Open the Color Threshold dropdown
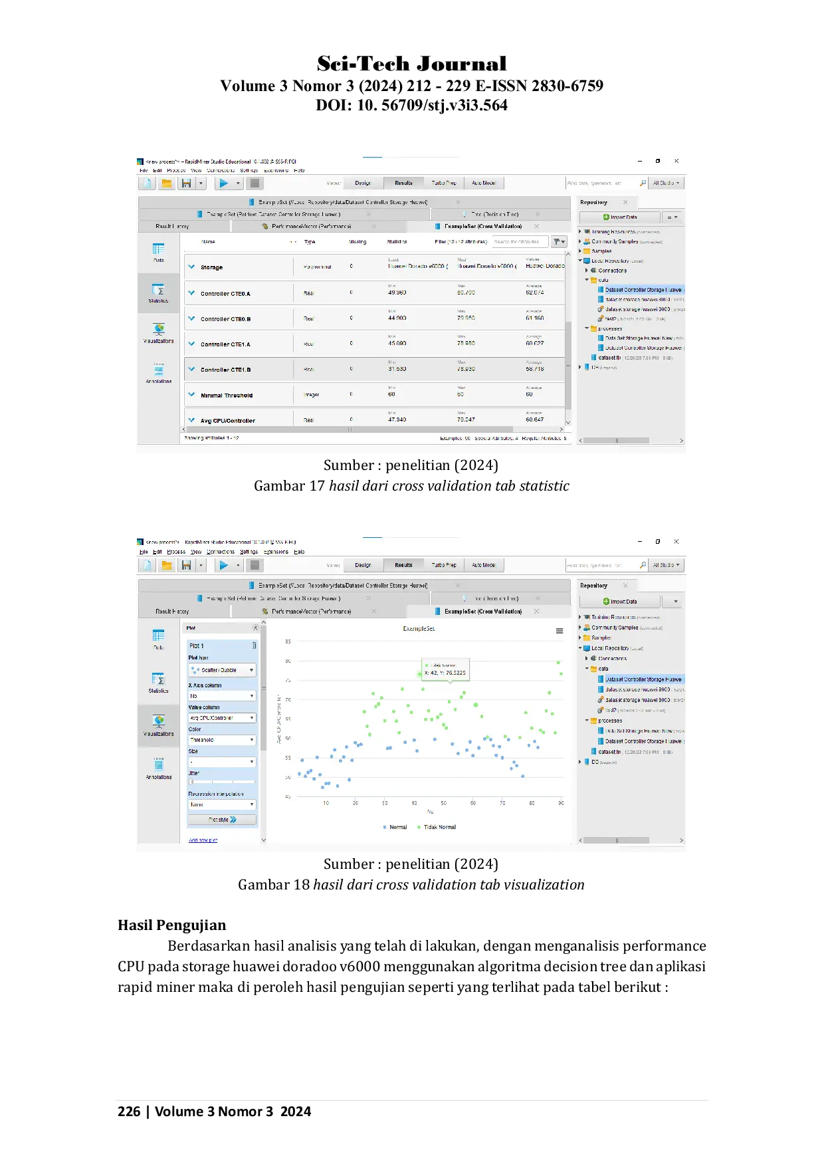 (x=222, y=740)
